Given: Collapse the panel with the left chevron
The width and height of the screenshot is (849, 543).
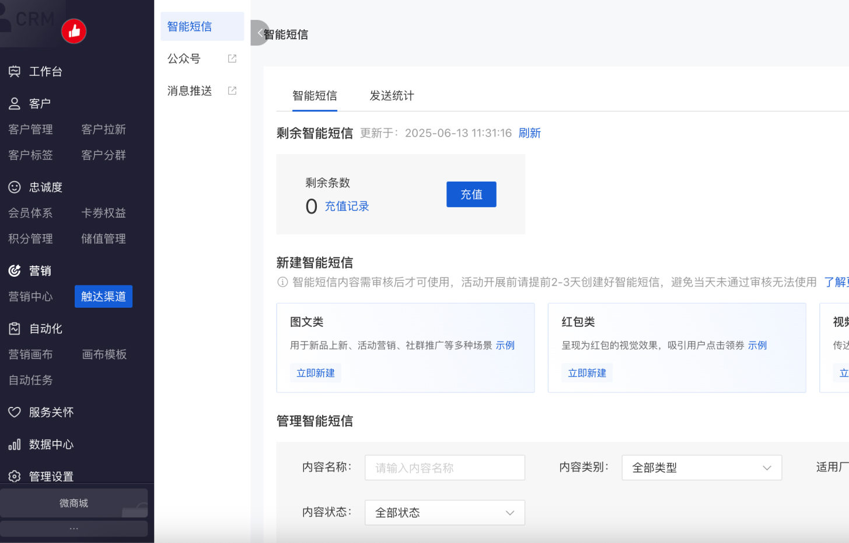Looking at the screenshot, I should (x=259, y=33).
